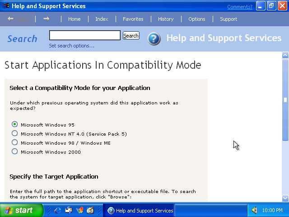Screen dimensions: 289x217
Task: Click the blue question mark help icon
Action: click(x=154, y=39)
